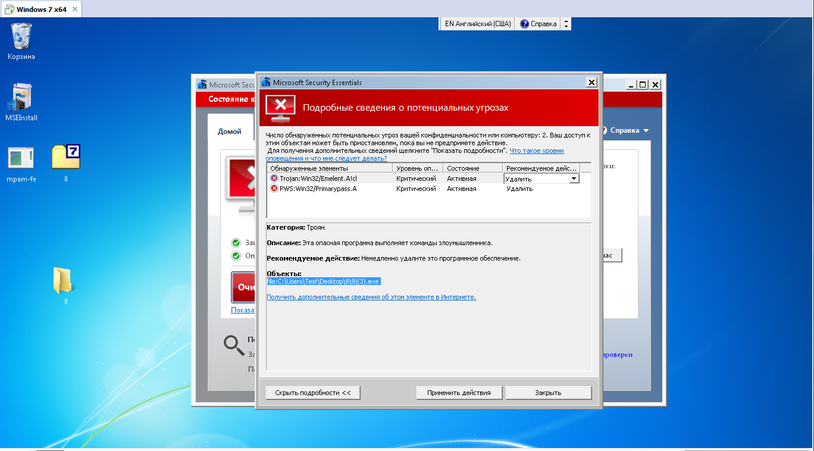Select the yellow folder named 8 on desktop
This screenshot has height=451, width=814.
pyautogui.click(x=62, y=286)
